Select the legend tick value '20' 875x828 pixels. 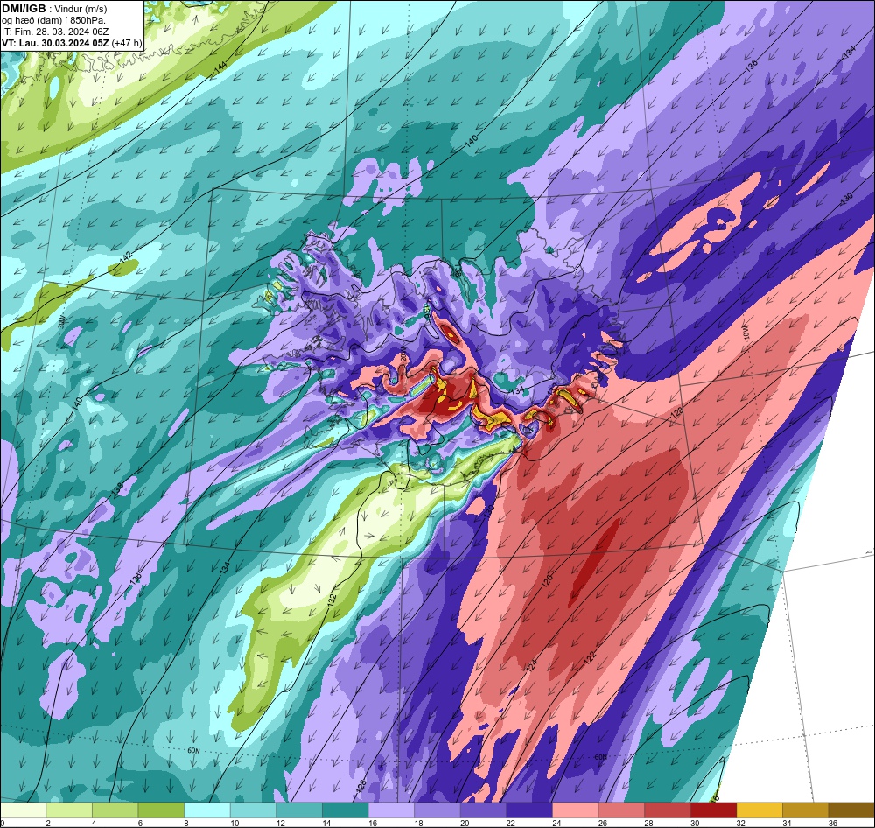click(465, 823)
